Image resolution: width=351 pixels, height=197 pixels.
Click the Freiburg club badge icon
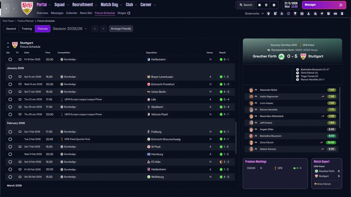149,132
